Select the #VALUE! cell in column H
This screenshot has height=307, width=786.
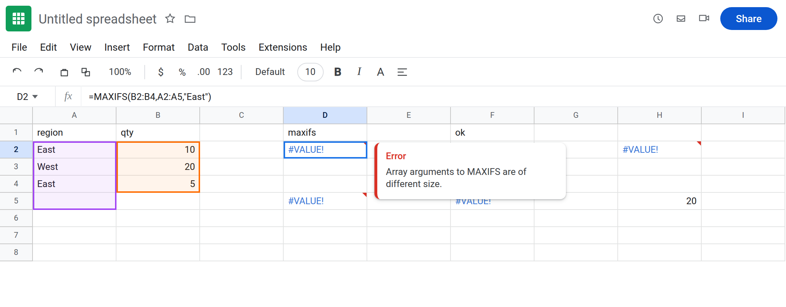pyautogui.click(x=660, y=150)
